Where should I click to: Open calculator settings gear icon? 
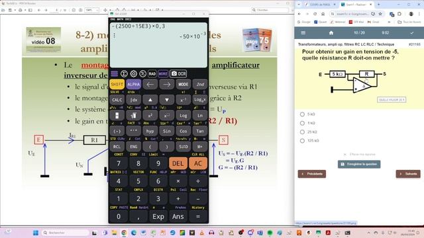point(133,73)
